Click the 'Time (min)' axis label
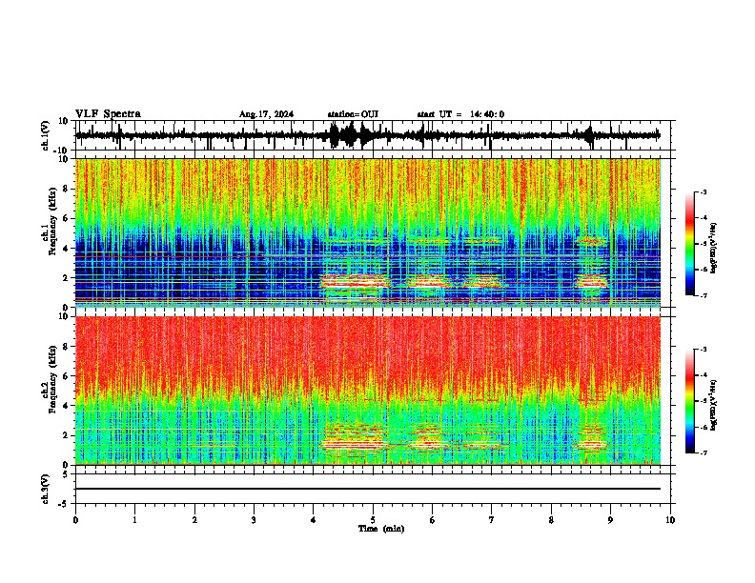 coord(381,529)
